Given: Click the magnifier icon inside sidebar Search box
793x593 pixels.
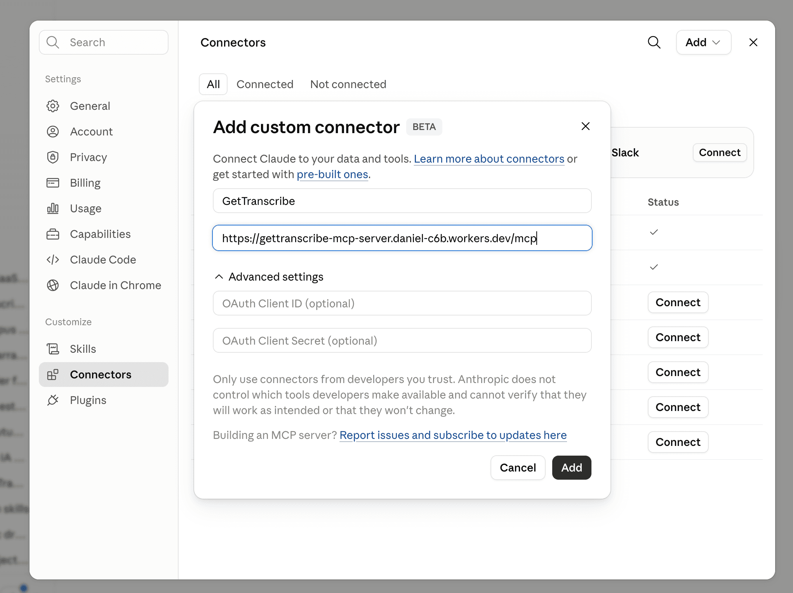Looking at the screenshot, I should tap(53, 42).
